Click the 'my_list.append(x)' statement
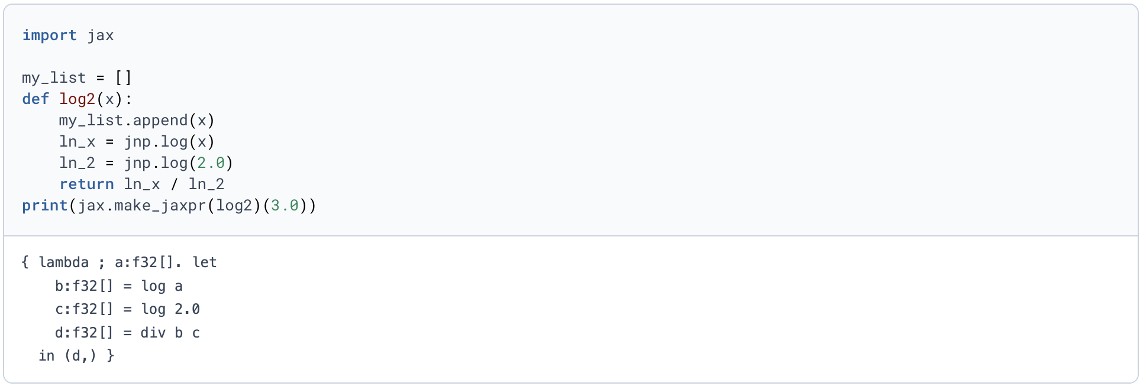 pos(137,121)
